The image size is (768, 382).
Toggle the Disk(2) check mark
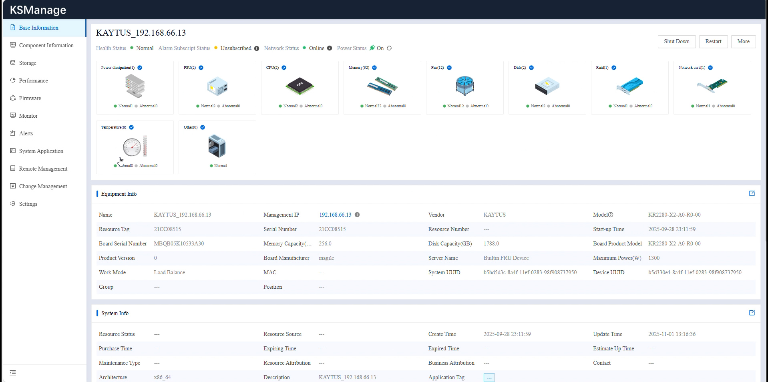tap(531, 68)
